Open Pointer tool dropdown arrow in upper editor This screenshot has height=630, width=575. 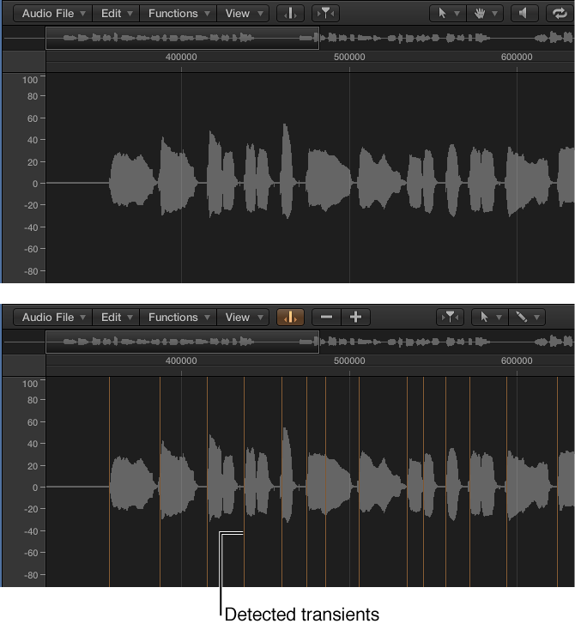(457, 14)
